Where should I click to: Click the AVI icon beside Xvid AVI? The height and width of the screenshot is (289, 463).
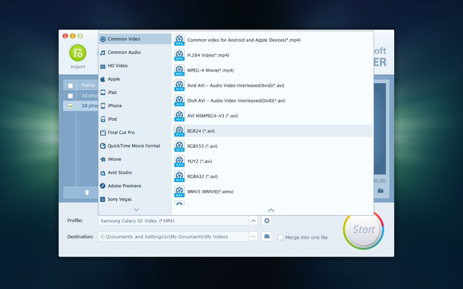coord(179,86)
